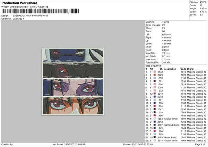Screen dimensions: 208x147
Task: Click the 'Stop Sequence:' heading
Action: pyautogui.click(x=154, y=66)
